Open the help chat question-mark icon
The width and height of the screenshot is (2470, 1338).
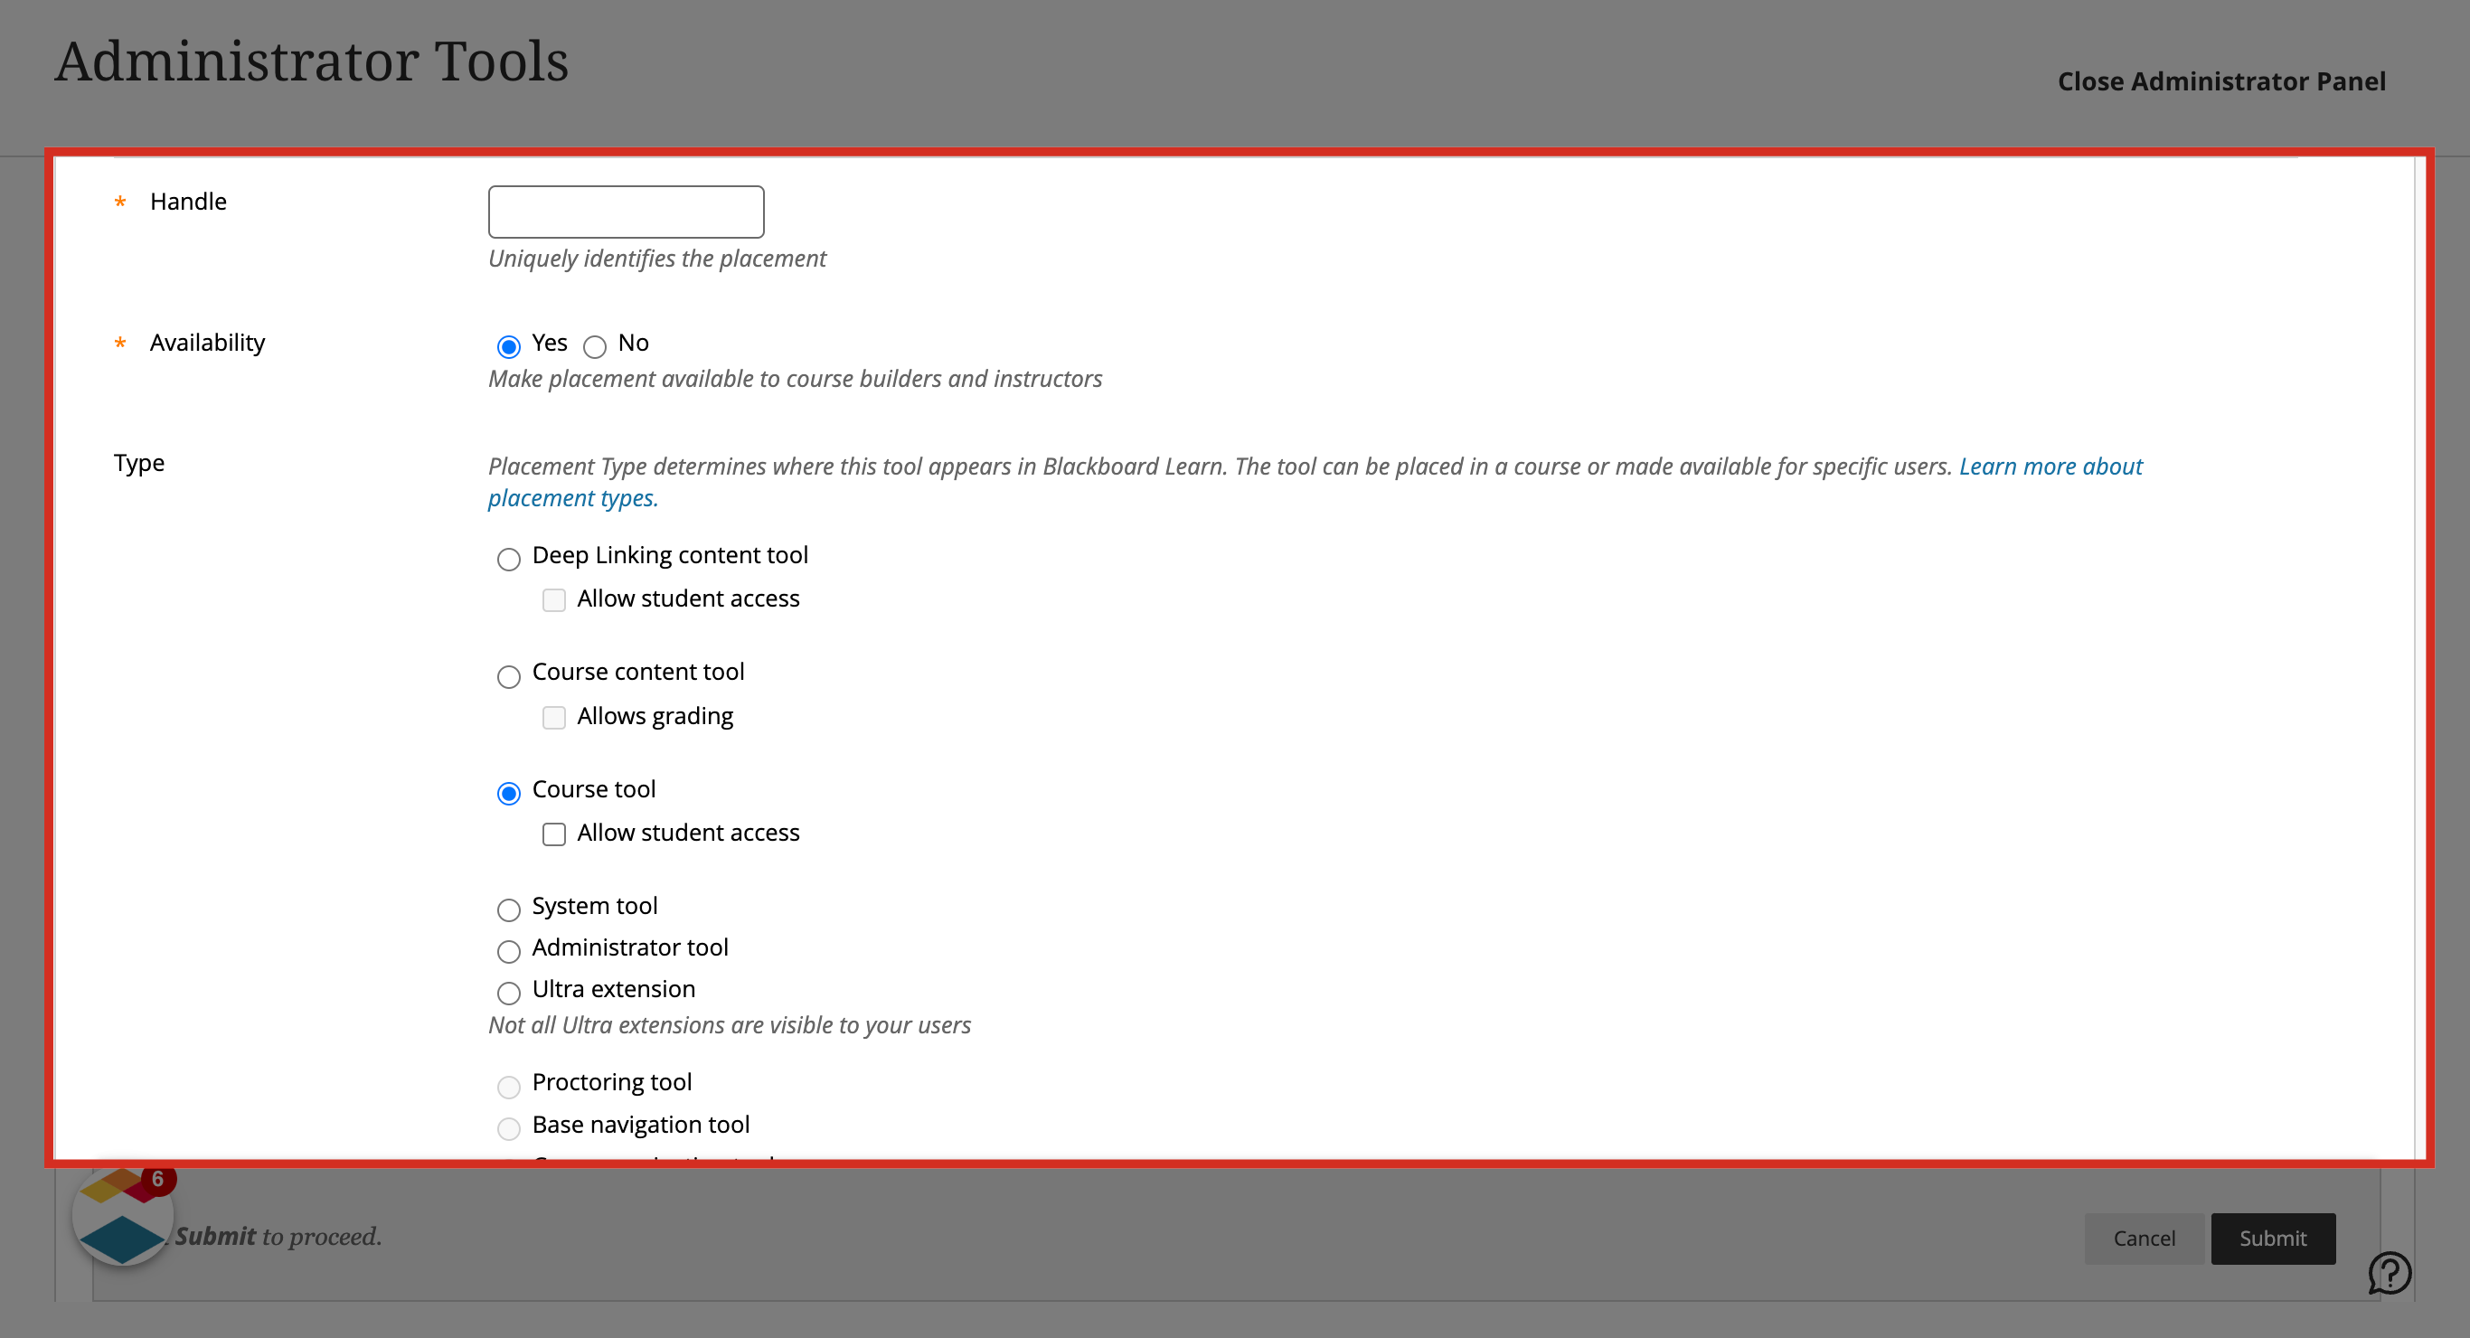click(x=2390, y=1273)
